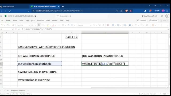Image resolution: width=171 pixels, height=96 pixels.
Task: Click the Undo icon in the ribbon
Action: click(2, 25)
